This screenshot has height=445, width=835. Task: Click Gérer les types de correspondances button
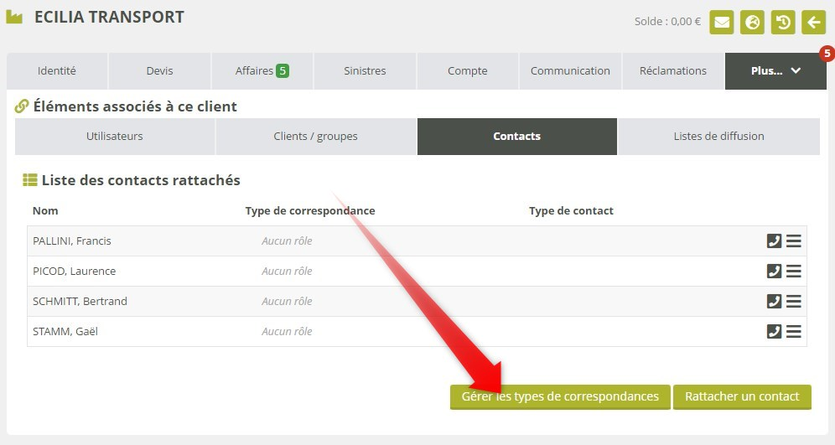point(560,396)
